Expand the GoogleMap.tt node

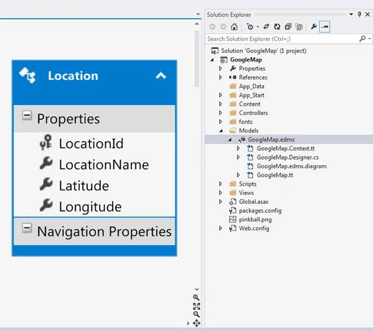(238, 175)
